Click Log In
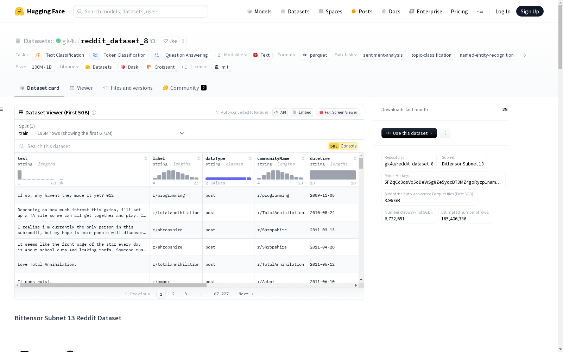Screen dimensions: 563x352 [x=503, y=11]
